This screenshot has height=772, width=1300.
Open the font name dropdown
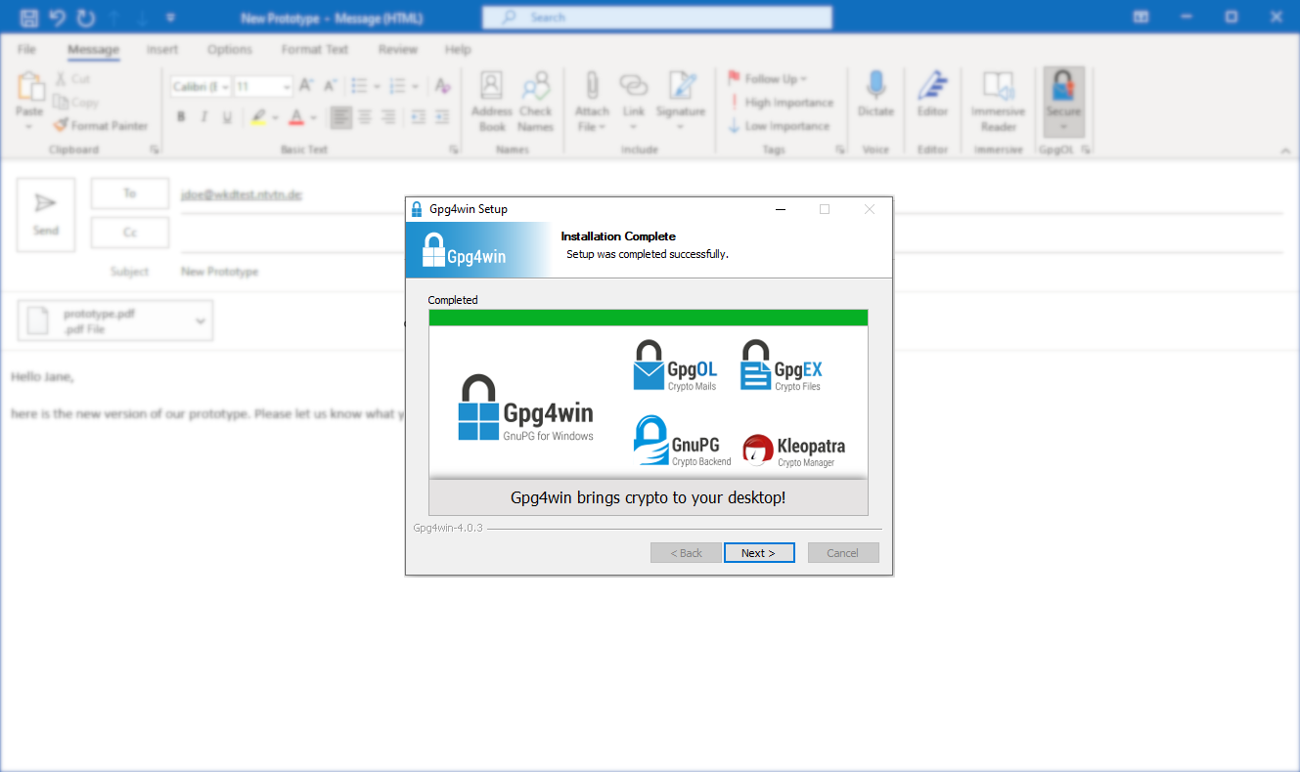pyautogui.click(x=226, y=87)
